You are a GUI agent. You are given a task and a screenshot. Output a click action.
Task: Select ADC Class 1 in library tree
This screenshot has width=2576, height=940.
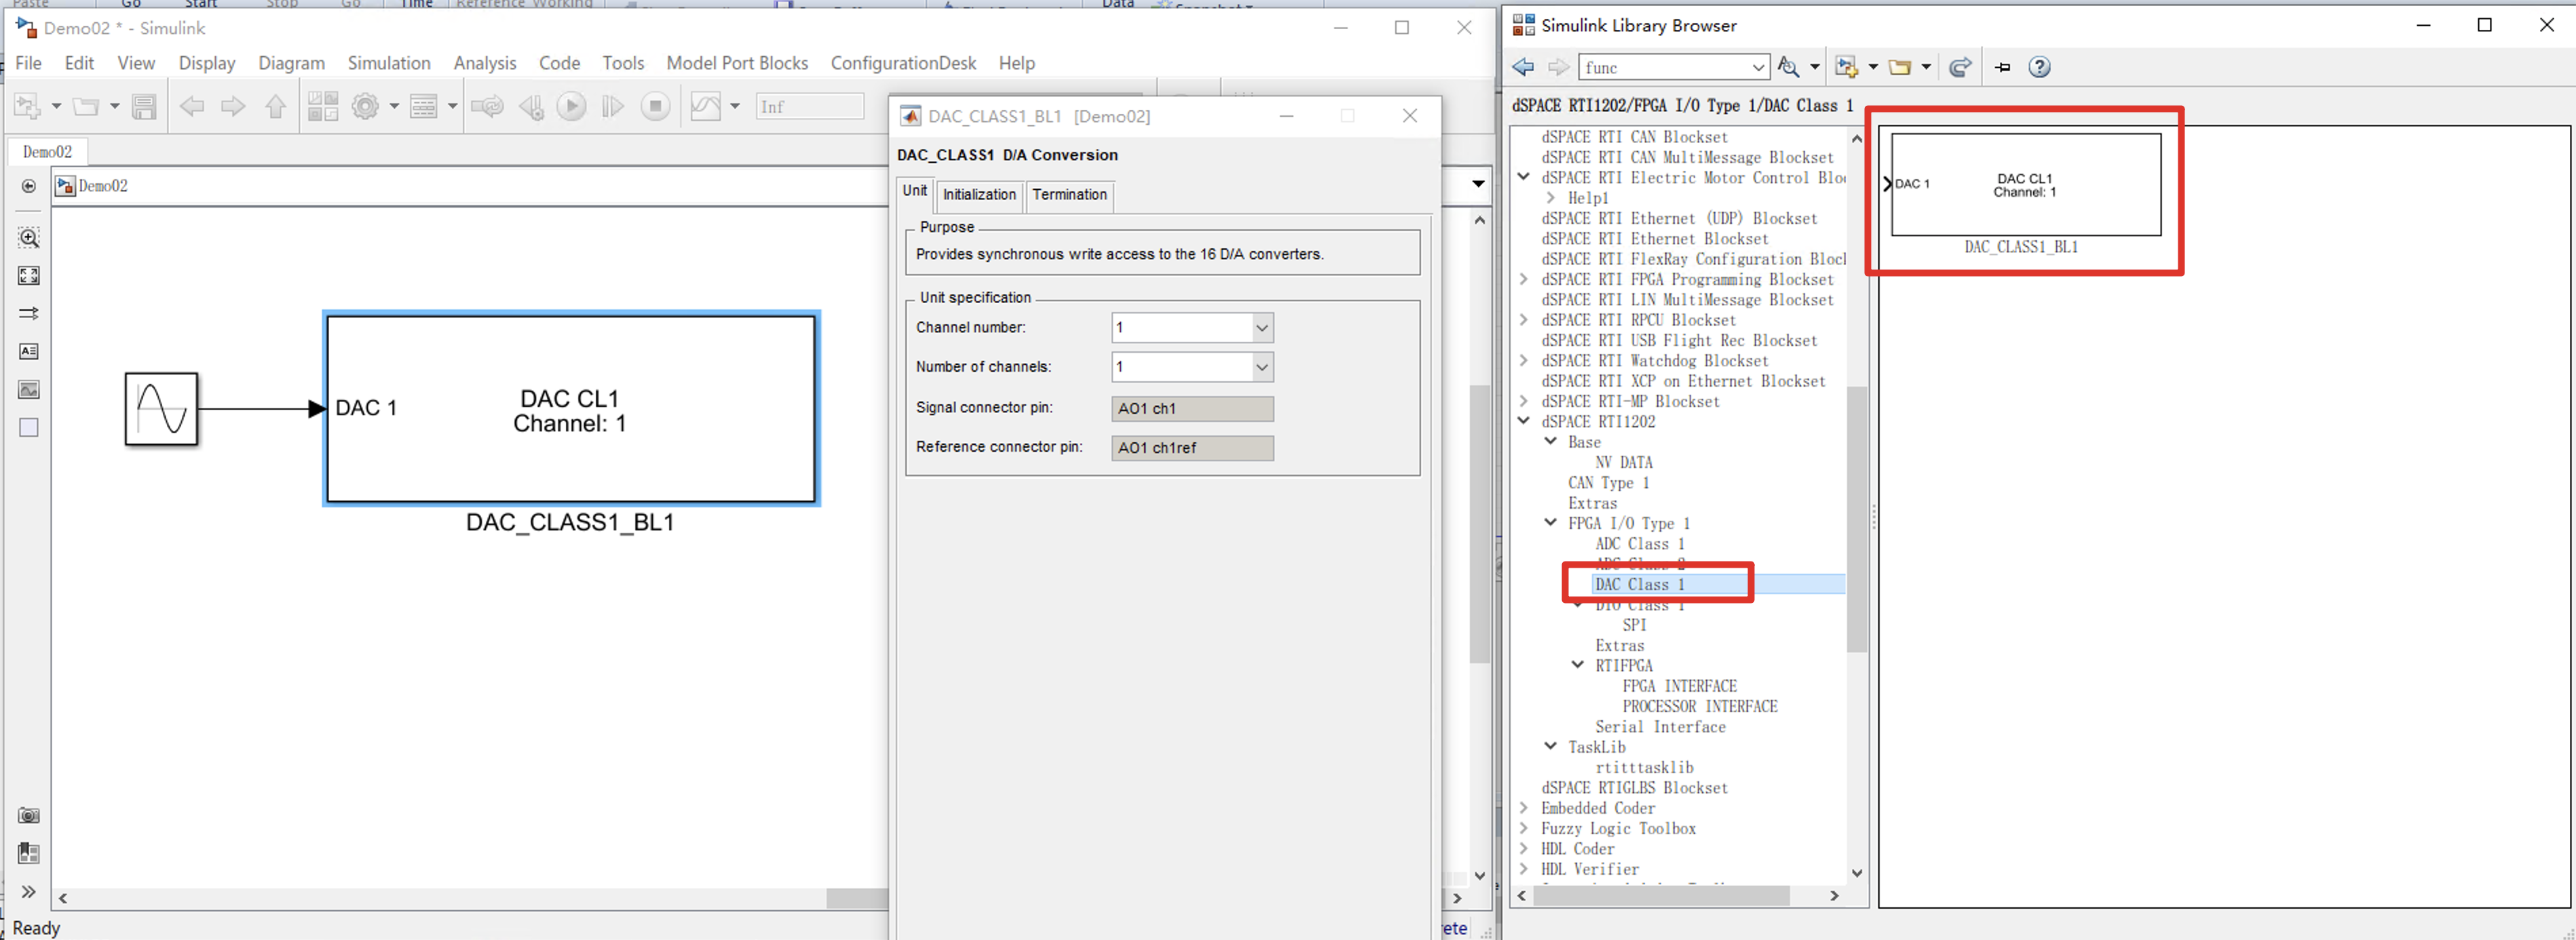coord(1639,545)
